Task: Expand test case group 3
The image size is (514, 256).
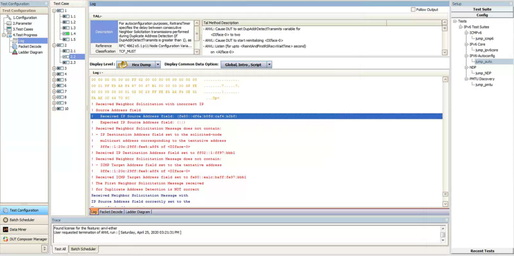Action: (x=54, y=68)
